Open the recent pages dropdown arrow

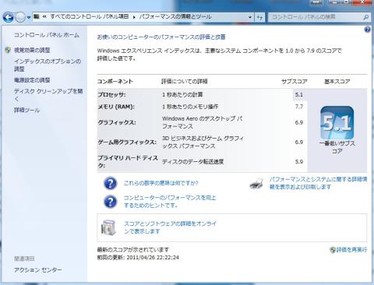tap(29, 18)
